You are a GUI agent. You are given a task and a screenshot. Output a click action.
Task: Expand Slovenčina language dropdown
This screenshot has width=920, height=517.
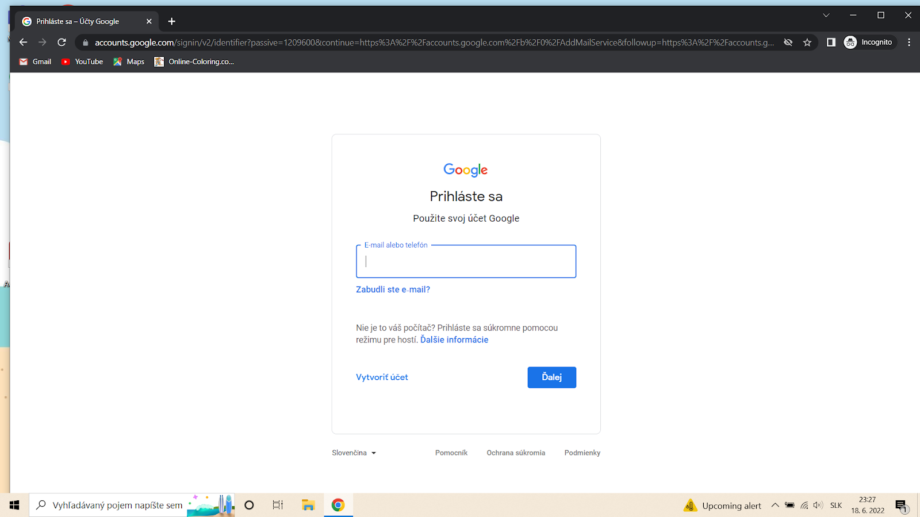[x=354, y=453]
